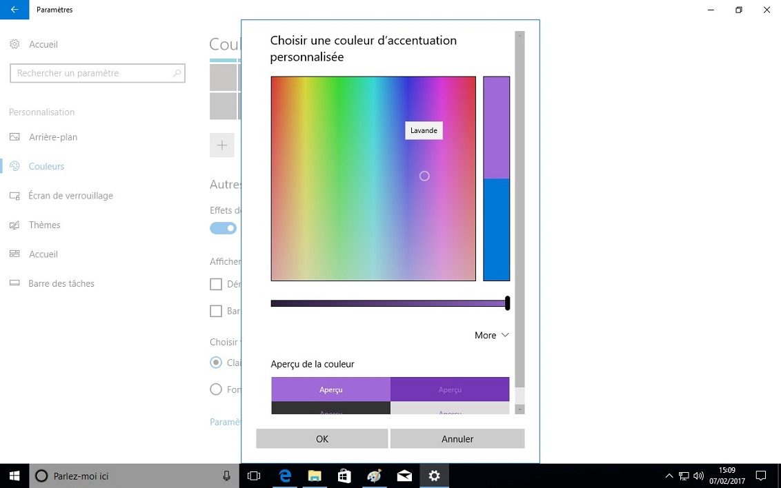Open the Mail app from the taskbar
The image size is (781, 488).
pos(404,476)
